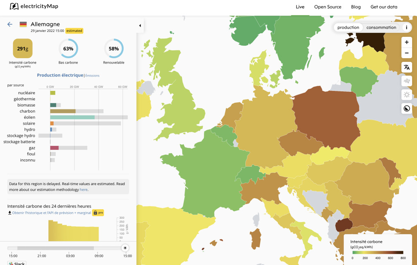Open the info 'i' button

[x=406, y=27]
